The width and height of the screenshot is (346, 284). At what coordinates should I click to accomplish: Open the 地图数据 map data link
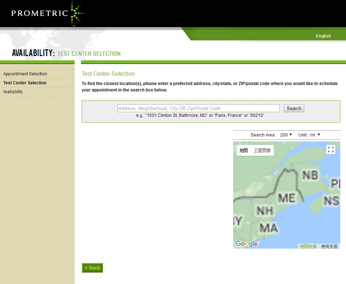[308, 246]
